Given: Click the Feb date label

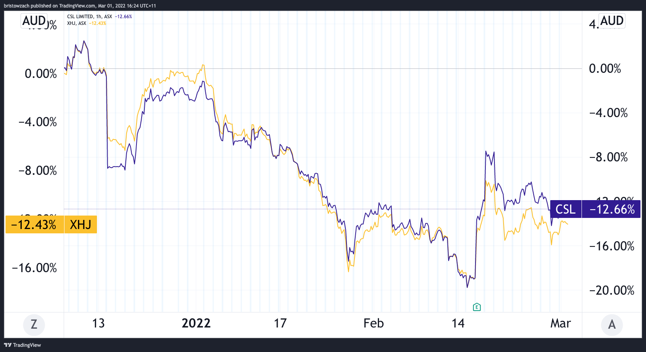Looking at the screenshot, I should coord(374,323).
